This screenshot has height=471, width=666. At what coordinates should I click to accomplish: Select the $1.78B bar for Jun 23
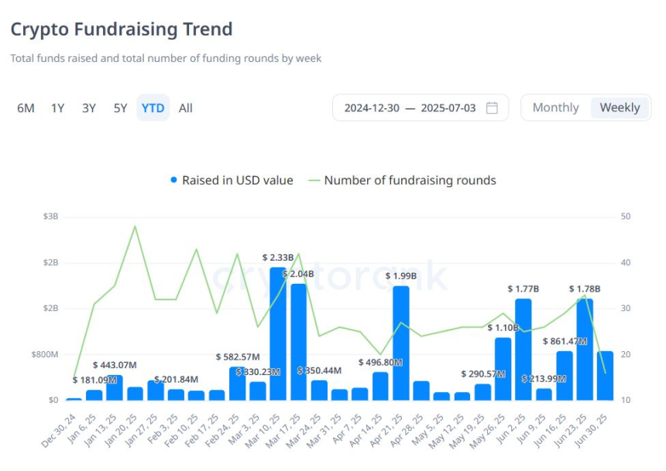tap(585, 350)
